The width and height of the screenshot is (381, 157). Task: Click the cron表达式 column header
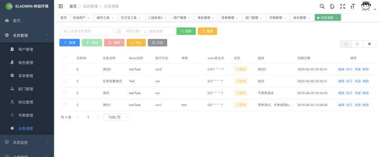point(216,58)
